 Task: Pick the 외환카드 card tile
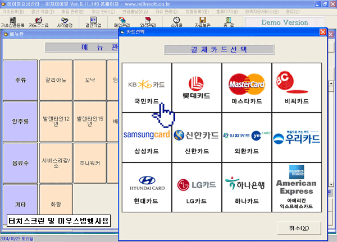pyautogui.click(x=247, y=137)
